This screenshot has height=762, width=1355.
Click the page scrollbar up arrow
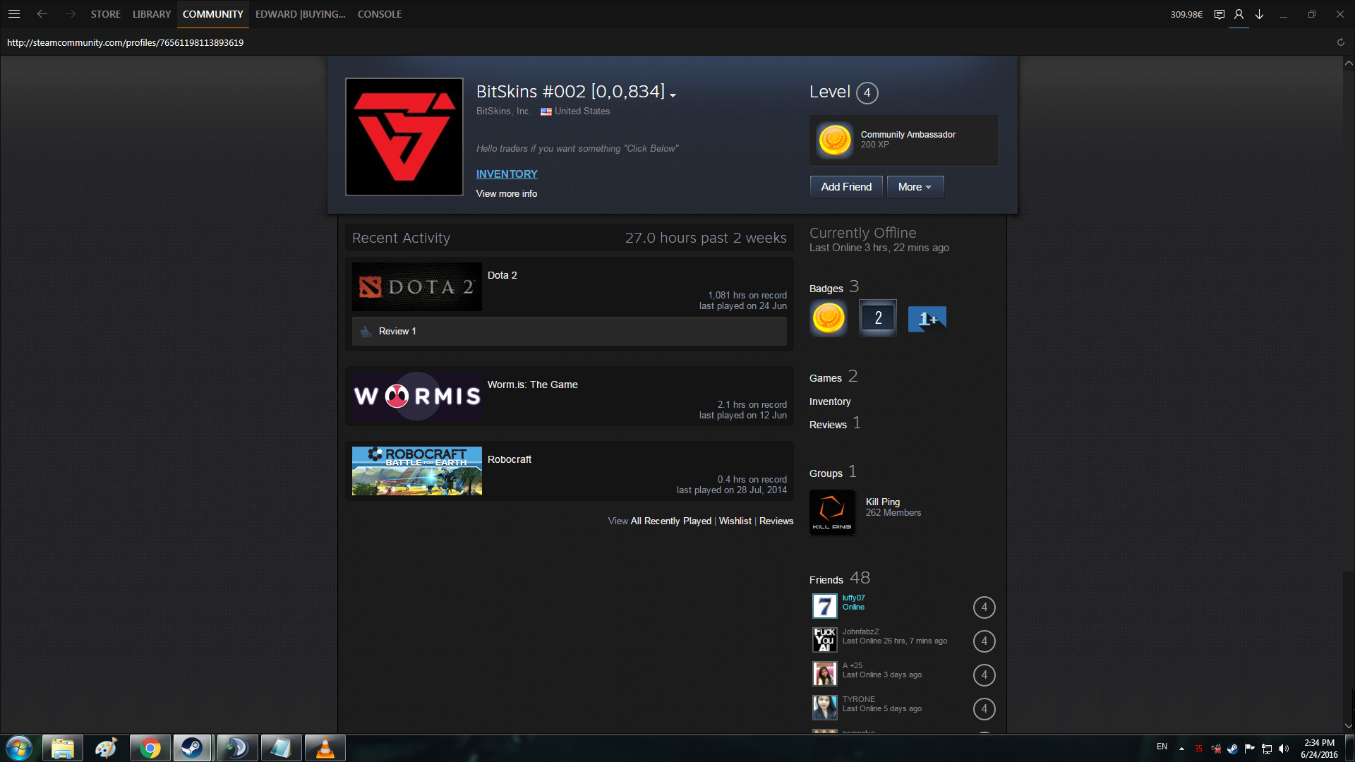pyautogui.click(x=1349, y=63)
